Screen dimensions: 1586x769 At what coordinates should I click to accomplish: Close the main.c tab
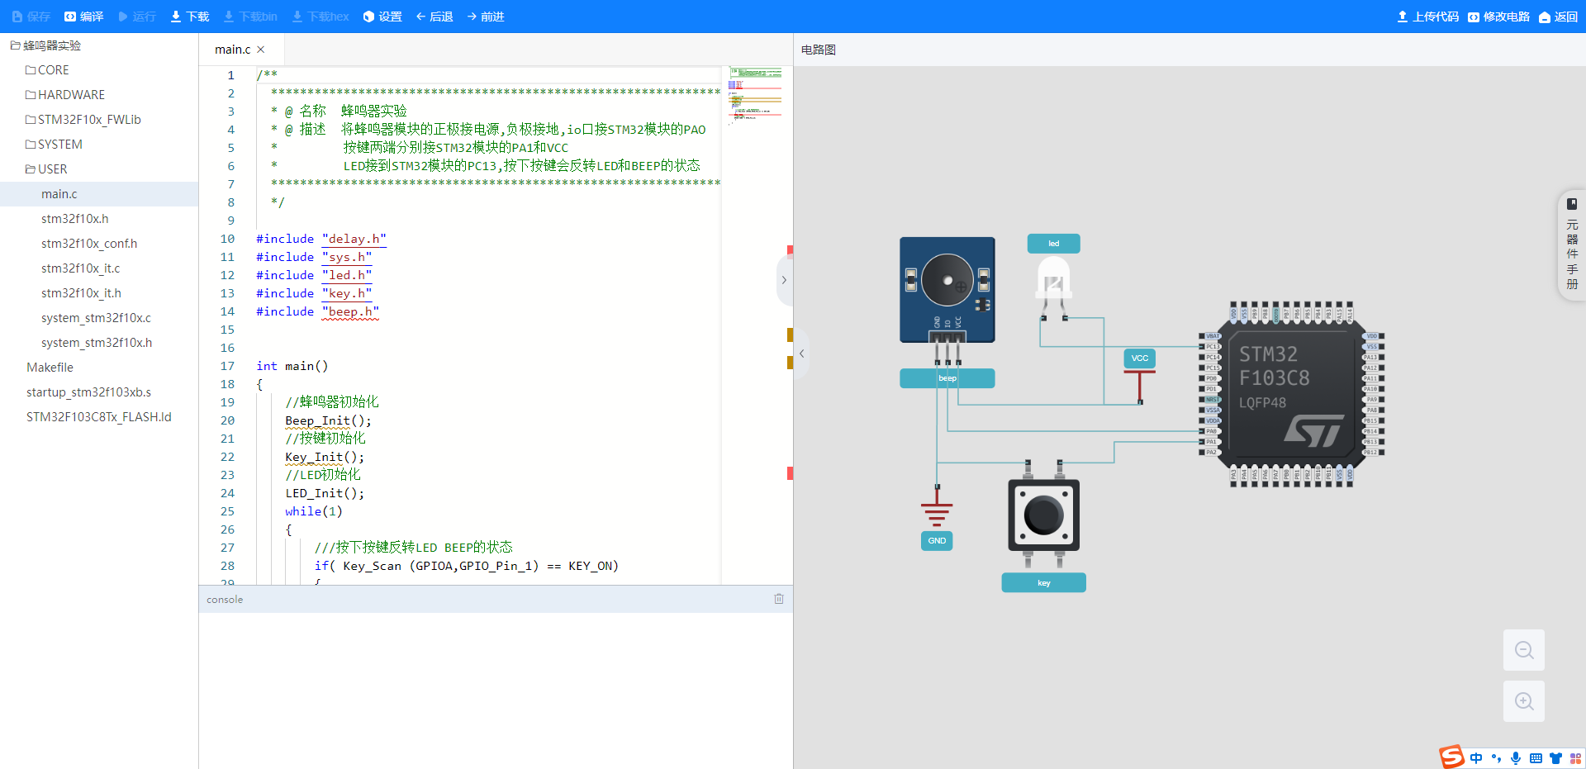point(261,50)
